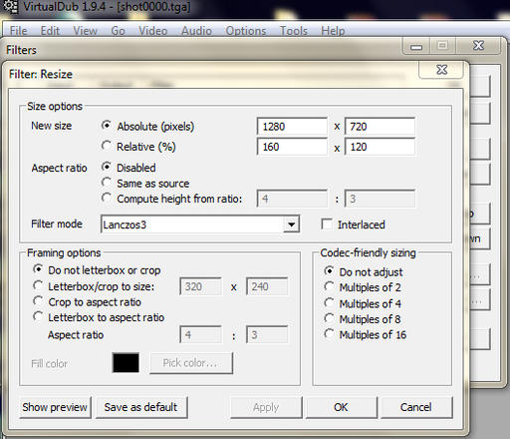Image resolution: width=510 pixels, height=439 pixels.
Task: Maximize the Filters window
Action: 443,46
